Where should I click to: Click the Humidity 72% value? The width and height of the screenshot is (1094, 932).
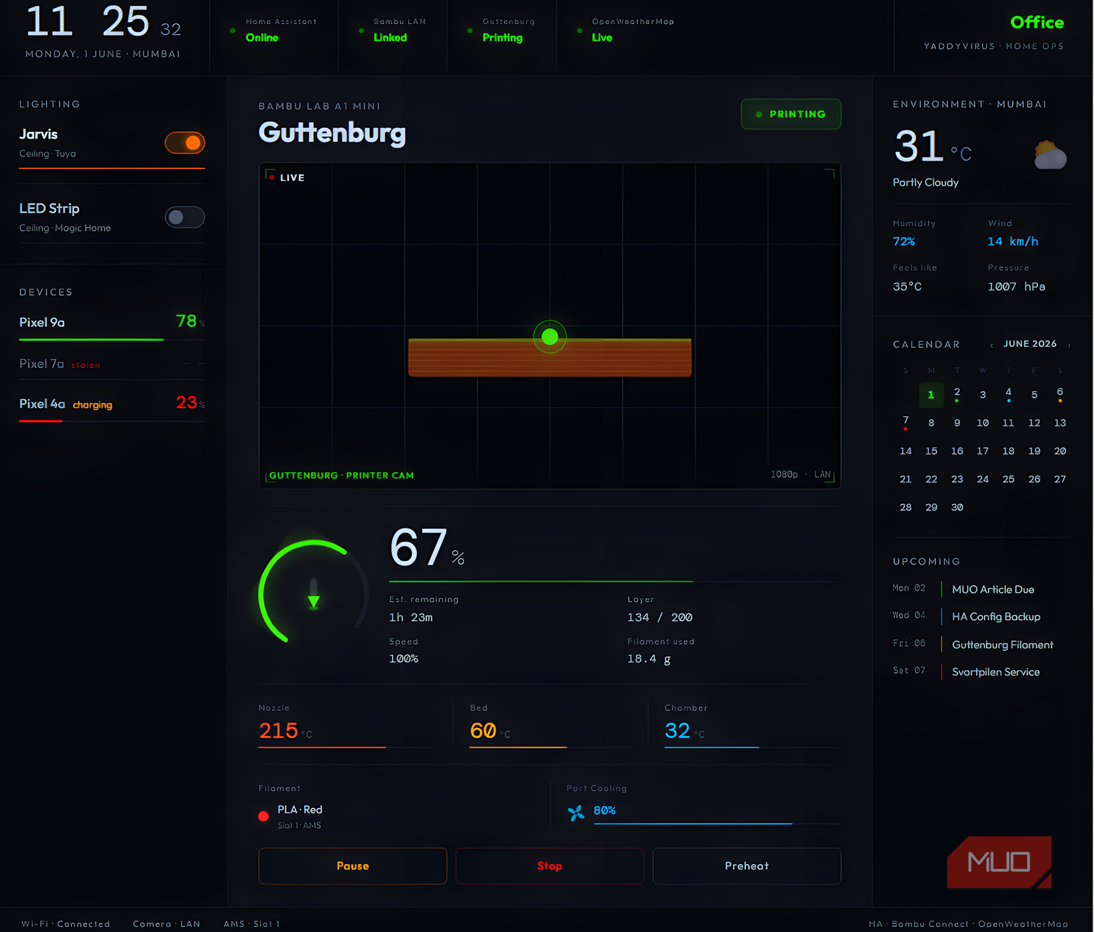click(x=904, y=241)
